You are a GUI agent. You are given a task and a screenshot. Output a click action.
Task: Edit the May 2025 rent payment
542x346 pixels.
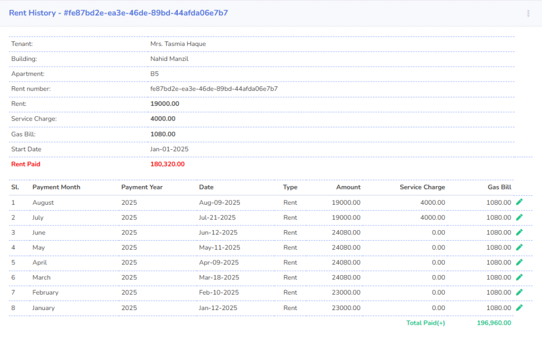click(x=519, y=248)
